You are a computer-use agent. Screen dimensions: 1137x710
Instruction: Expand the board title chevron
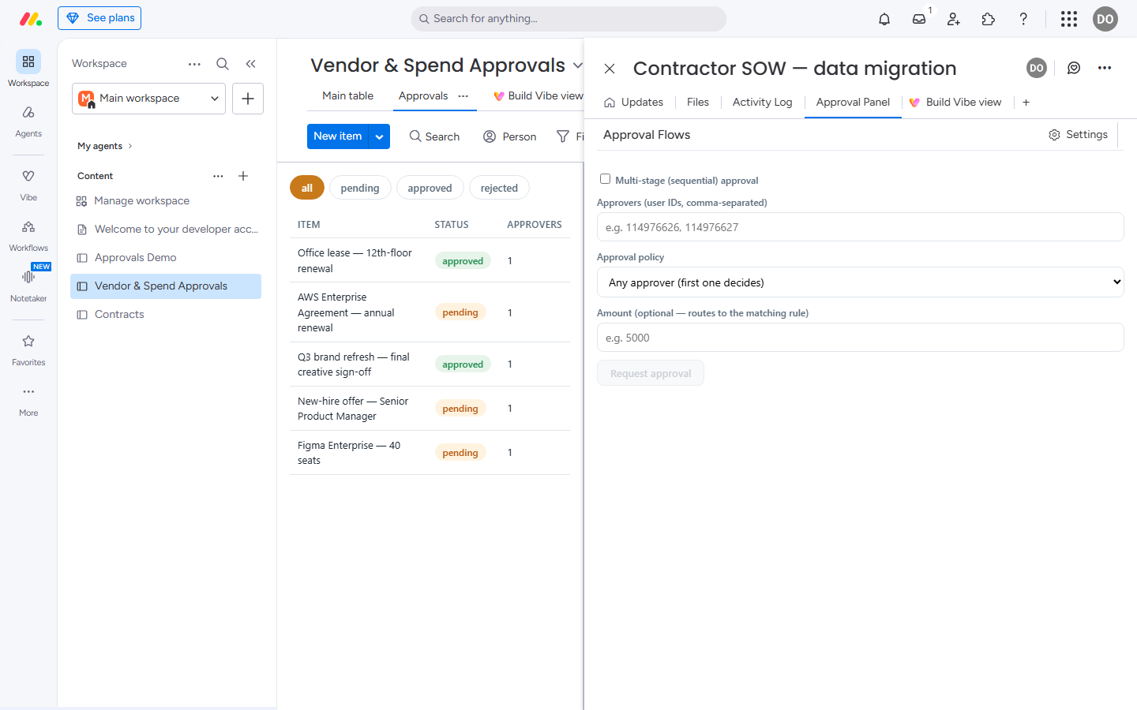coord(578,65)
